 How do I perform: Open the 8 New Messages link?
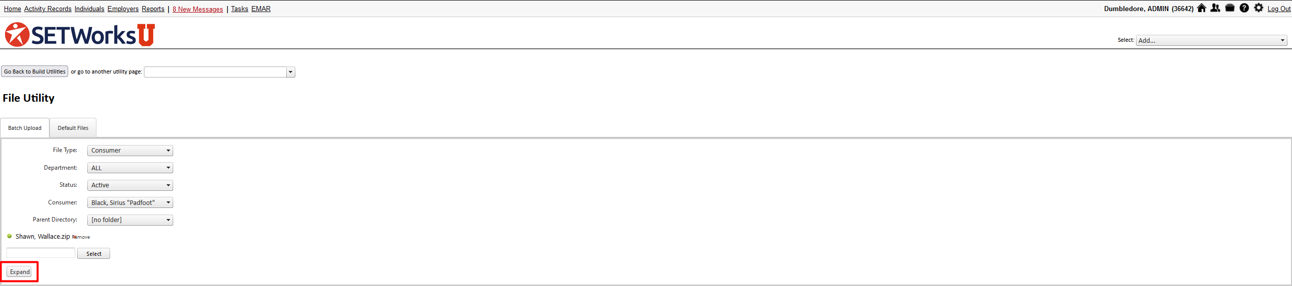(x=197, y=9)
